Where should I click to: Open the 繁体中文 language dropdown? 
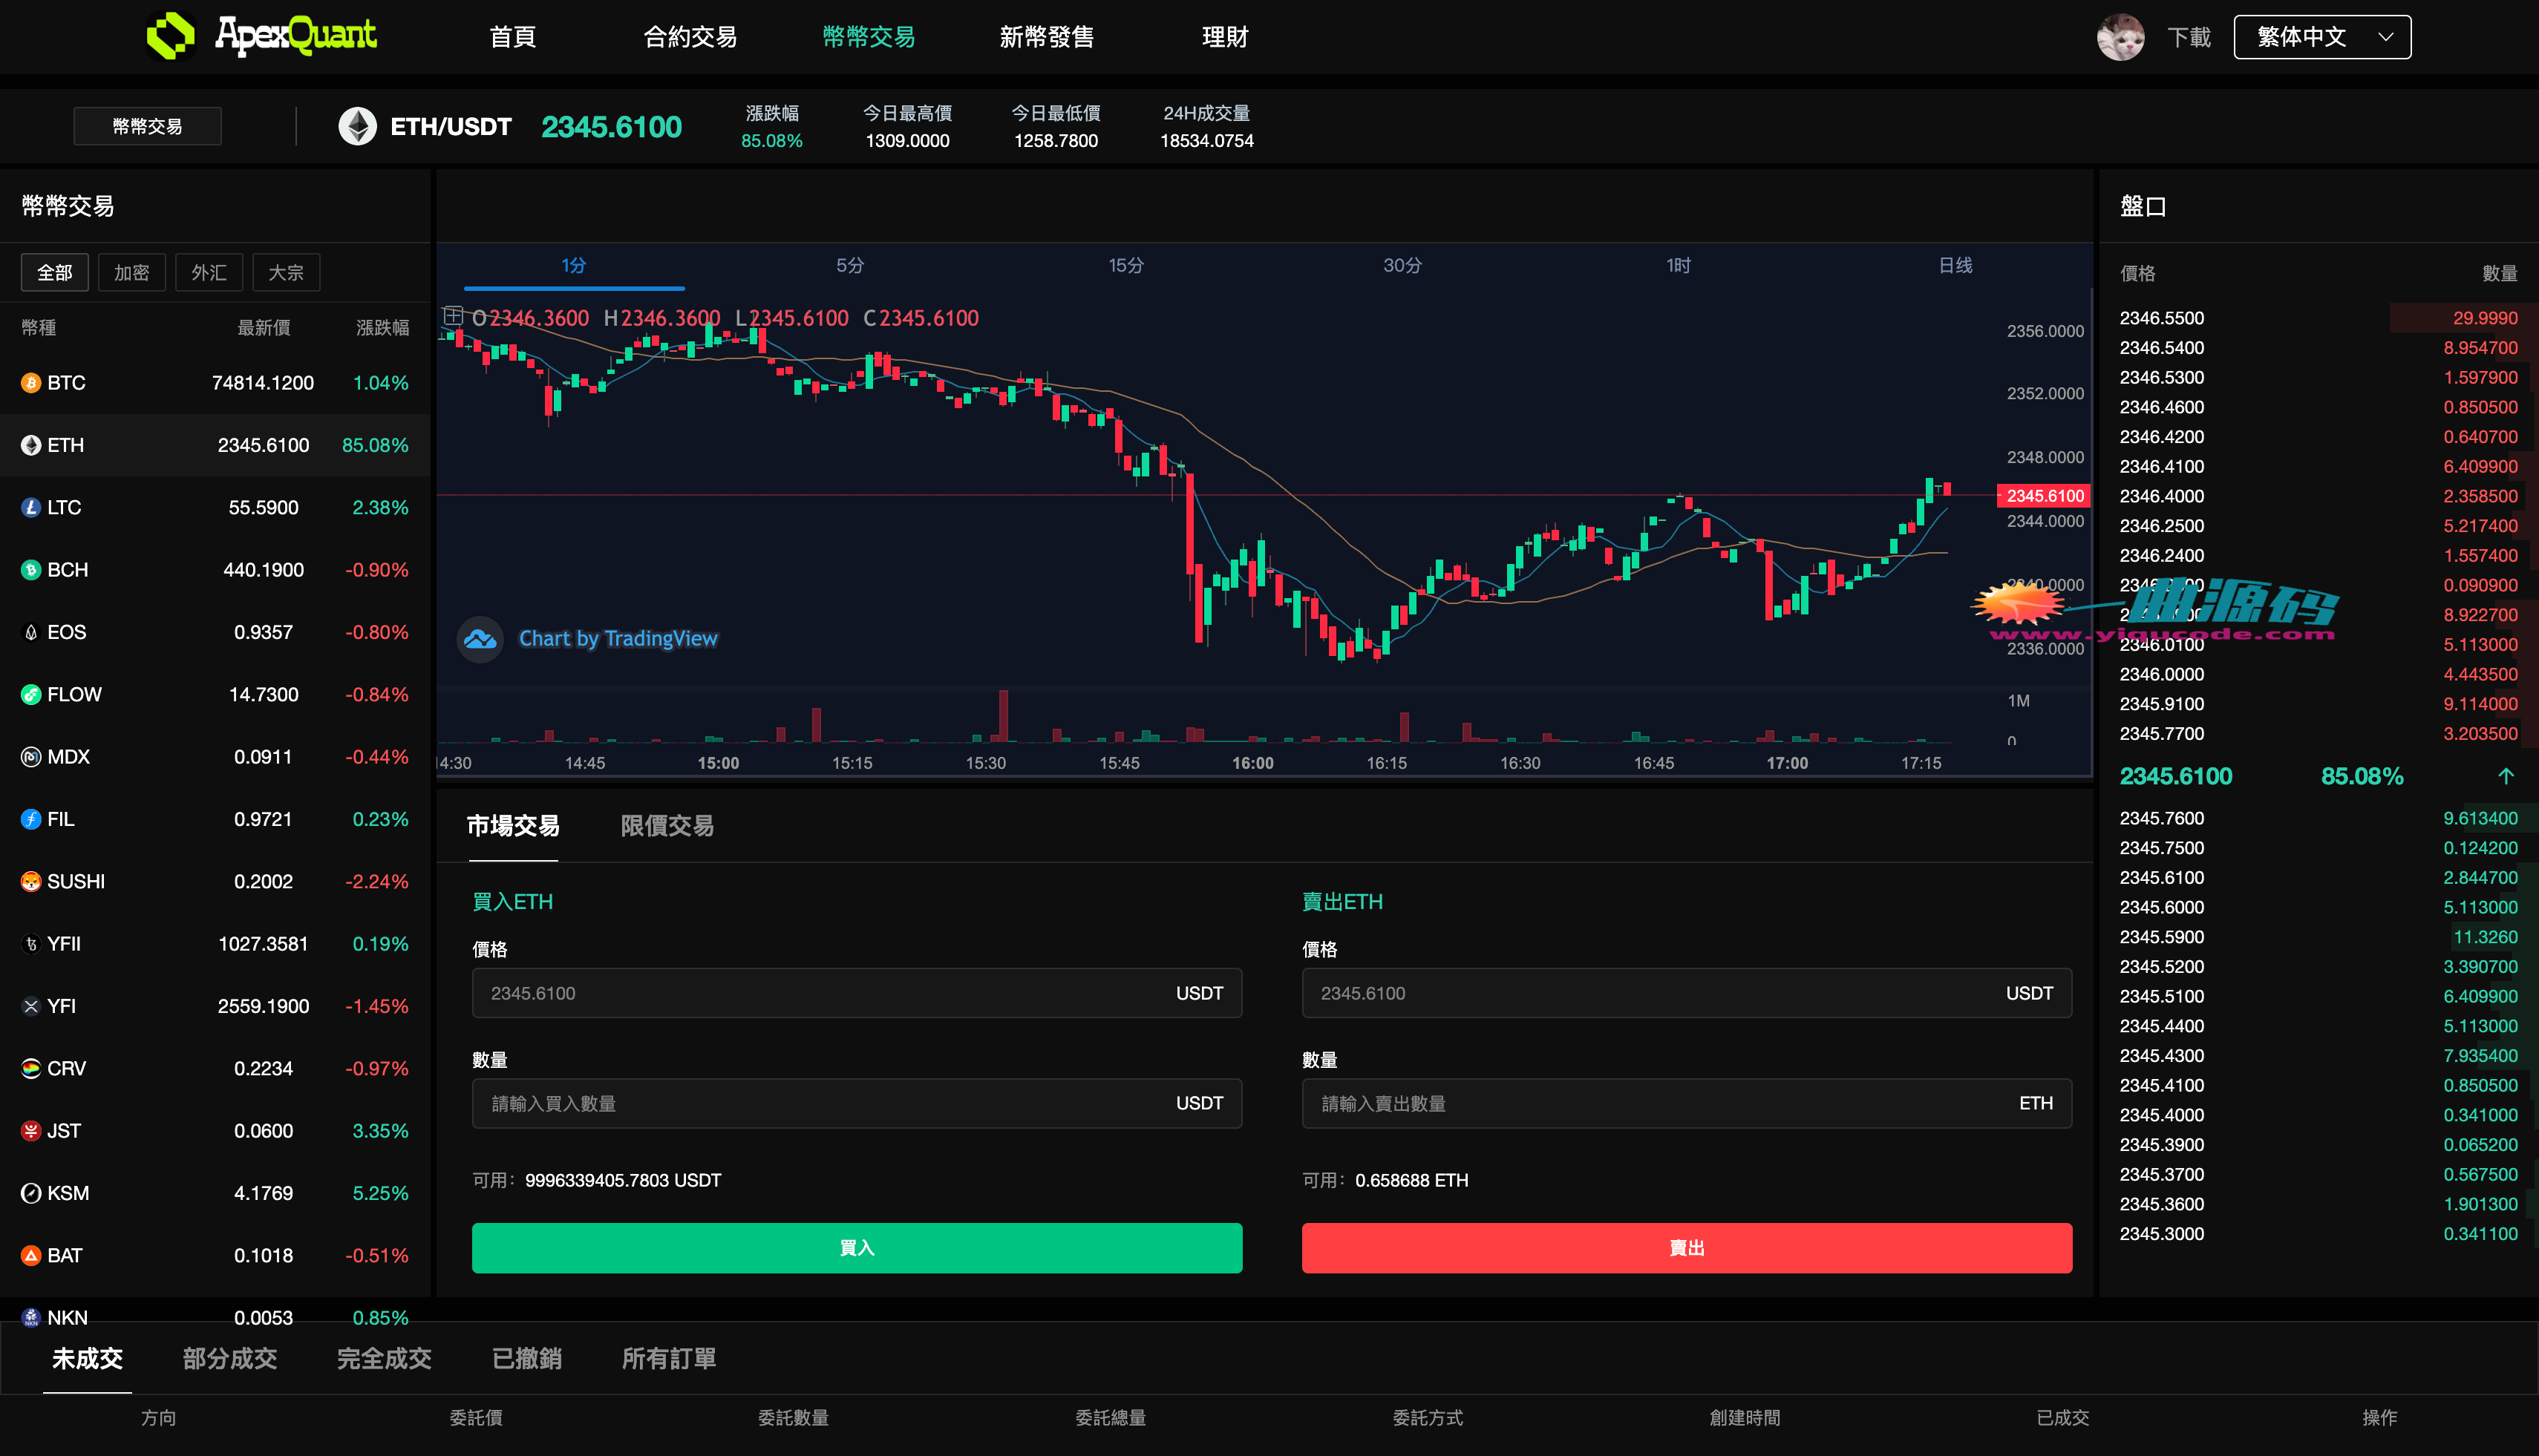(x=2321, y=38)
